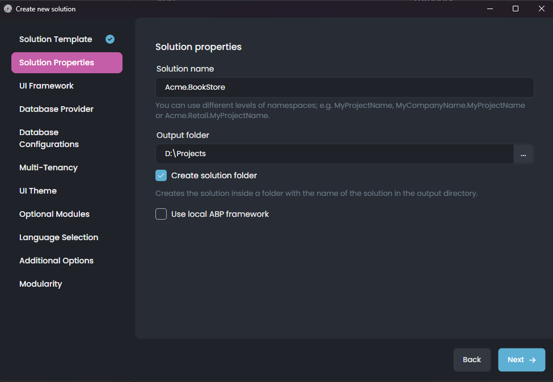553x382 pixels.
Task: Open the Language Selection step
Action: tap(58, 237)
